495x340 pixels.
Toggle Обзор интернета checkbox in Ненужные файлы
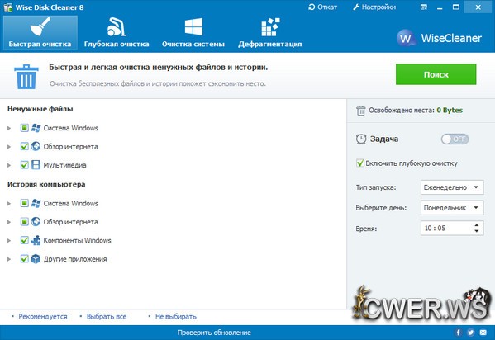point(24,146)
